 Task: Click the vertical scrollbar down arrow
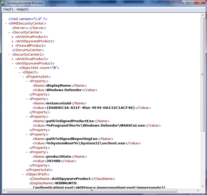[203, 186]
